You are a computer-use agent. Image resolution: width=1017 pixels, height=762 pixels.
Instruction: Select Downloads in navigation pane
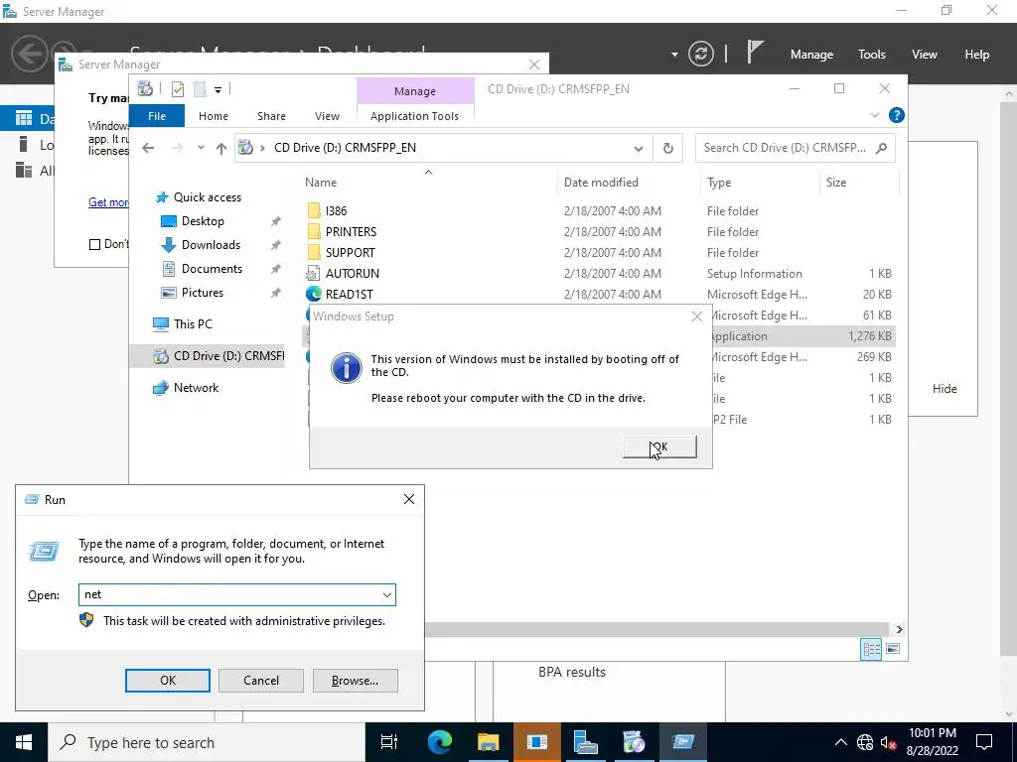pos(211,245)
